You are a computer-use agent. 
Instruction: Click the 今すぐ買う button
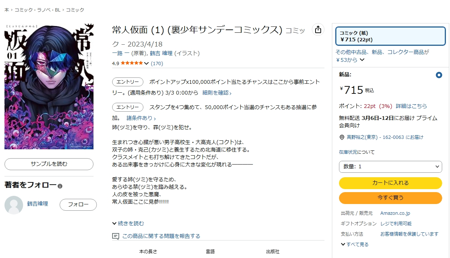(x=390, y=198)
